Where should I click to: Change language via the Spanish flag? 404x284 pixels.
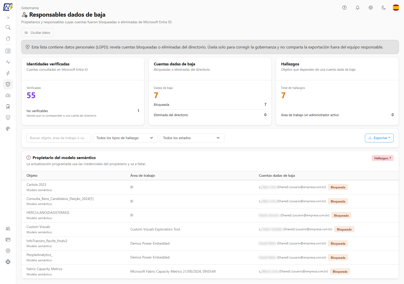[396, 8]
